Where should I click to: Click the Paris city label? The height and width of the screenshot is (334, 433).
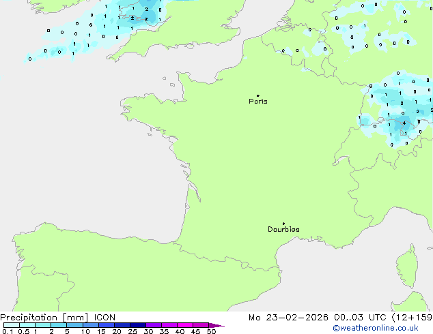click(x=258, y=102)
